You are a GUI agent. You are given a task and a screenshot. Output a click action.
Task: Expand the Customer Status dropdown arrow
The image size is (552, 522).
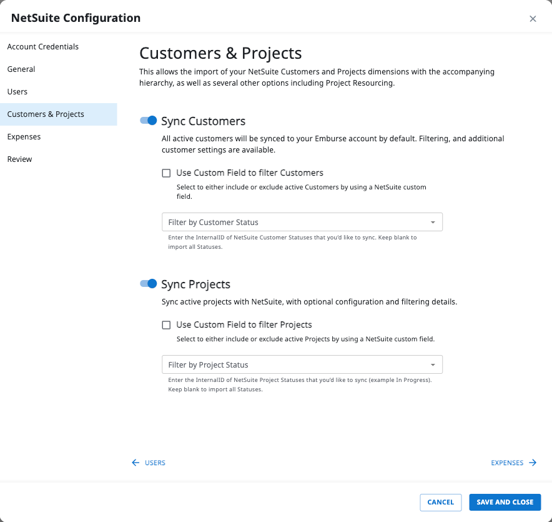[x=433, y=223]
